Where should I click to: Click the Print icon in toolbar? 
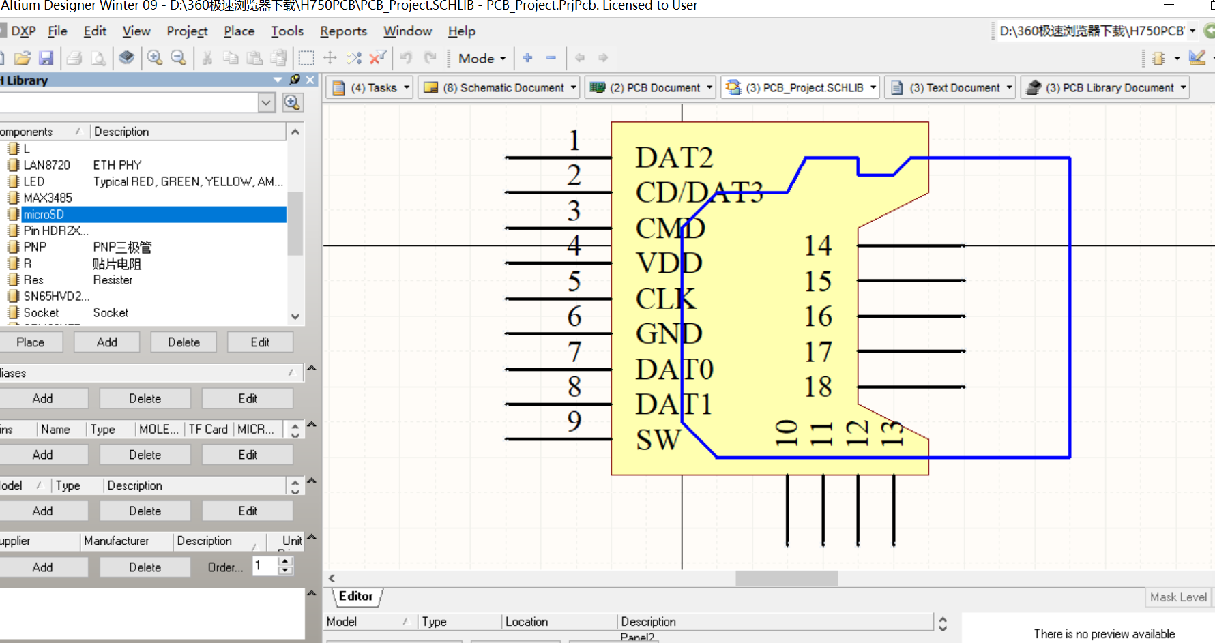pyautogui.click(x=74, y=58)
